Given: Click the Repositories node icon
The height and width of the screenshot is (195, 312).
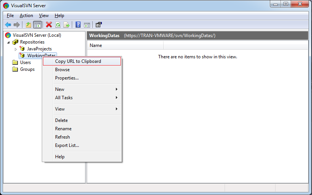Looking at the screenshot, I should click(15, 42).
